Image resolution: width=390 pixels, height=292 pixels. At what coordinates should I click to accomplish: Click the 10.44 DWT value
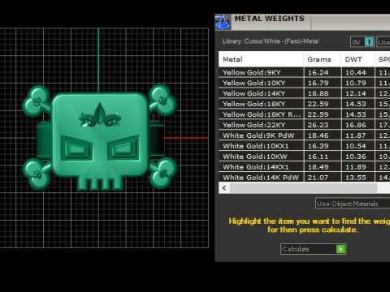(x=356, y=72)
